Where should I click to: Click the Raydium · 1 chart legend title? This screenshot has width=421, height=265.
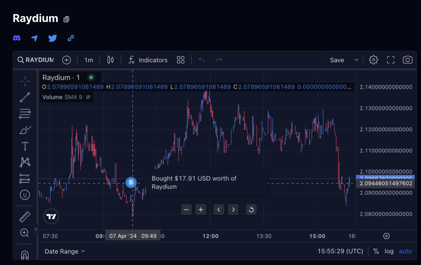tap(61, 77)
